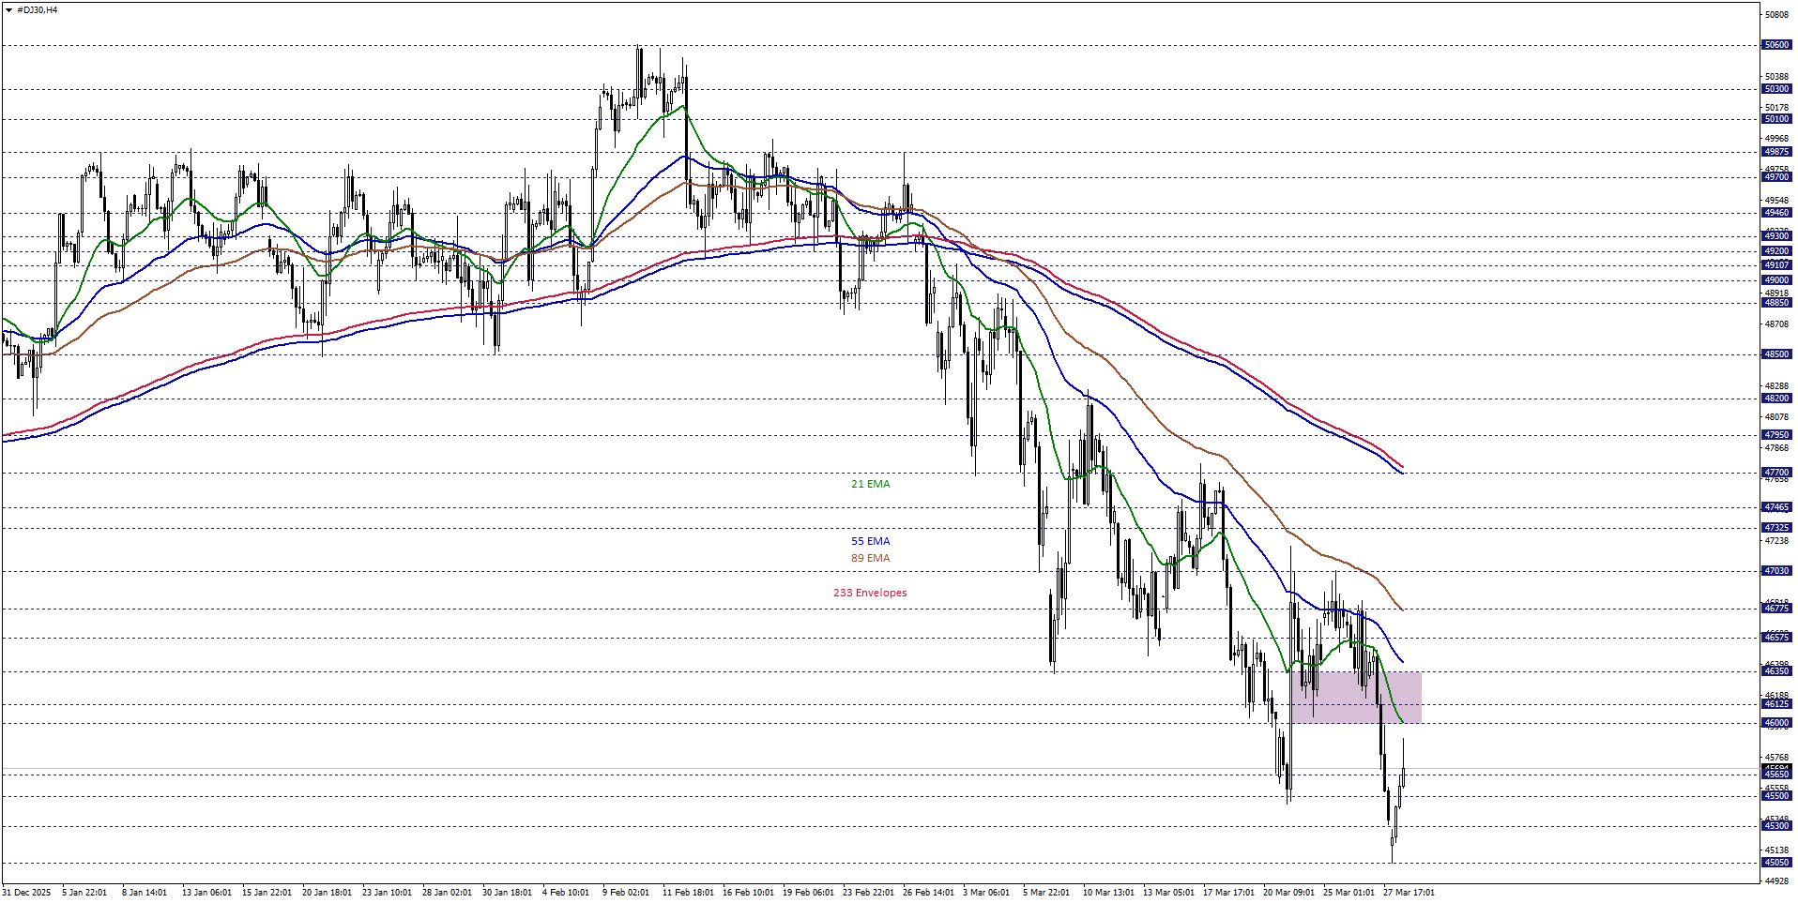Click the 47700 price level label
The width and height of the screenshot is (1798, 903).
(1776, 473)
